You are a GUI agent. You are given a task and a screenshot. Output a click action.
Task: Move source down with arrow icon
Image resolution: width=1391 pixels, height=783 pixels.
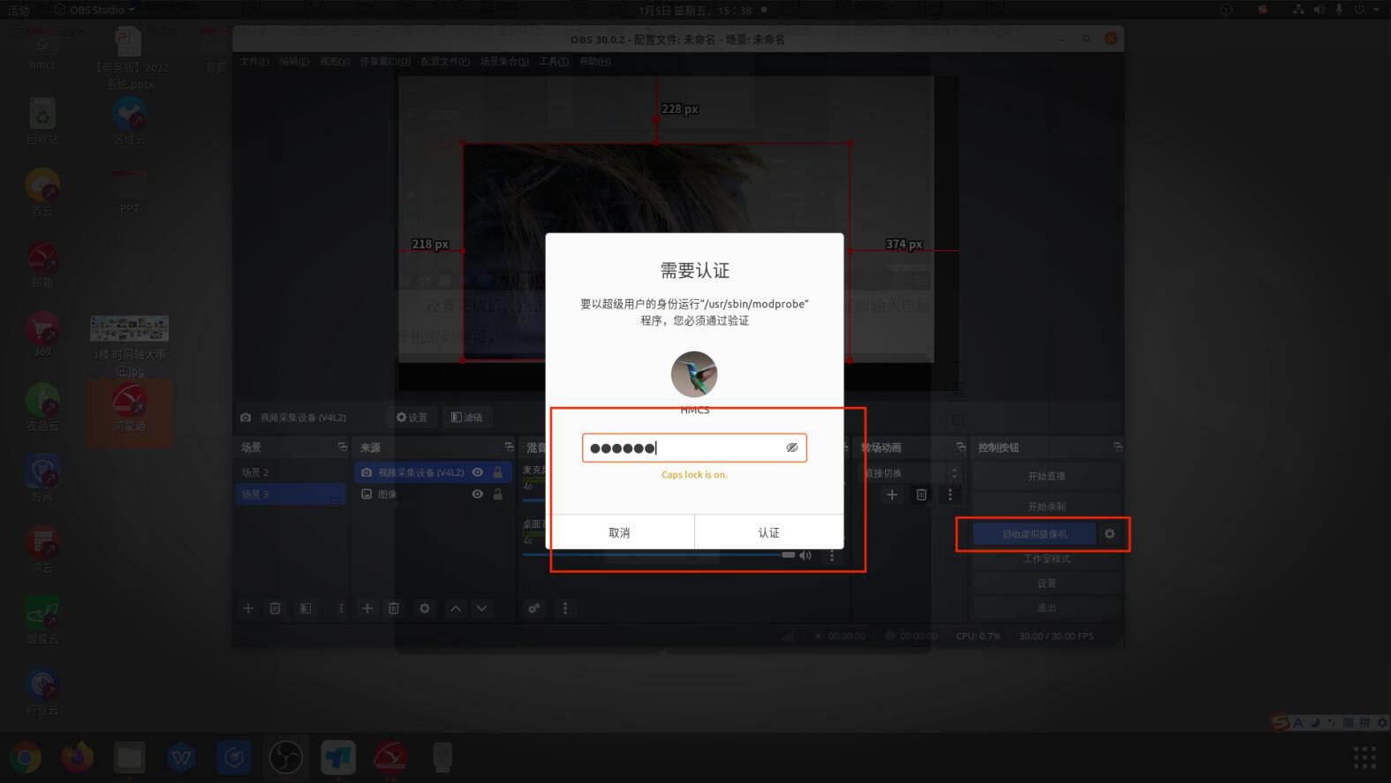tap(482, 608)
